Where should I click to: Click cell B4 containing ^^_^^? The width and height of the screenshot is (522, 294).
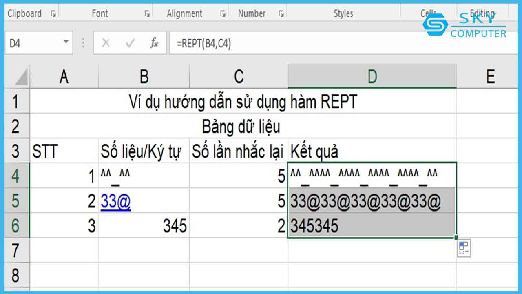coord(144,176)
